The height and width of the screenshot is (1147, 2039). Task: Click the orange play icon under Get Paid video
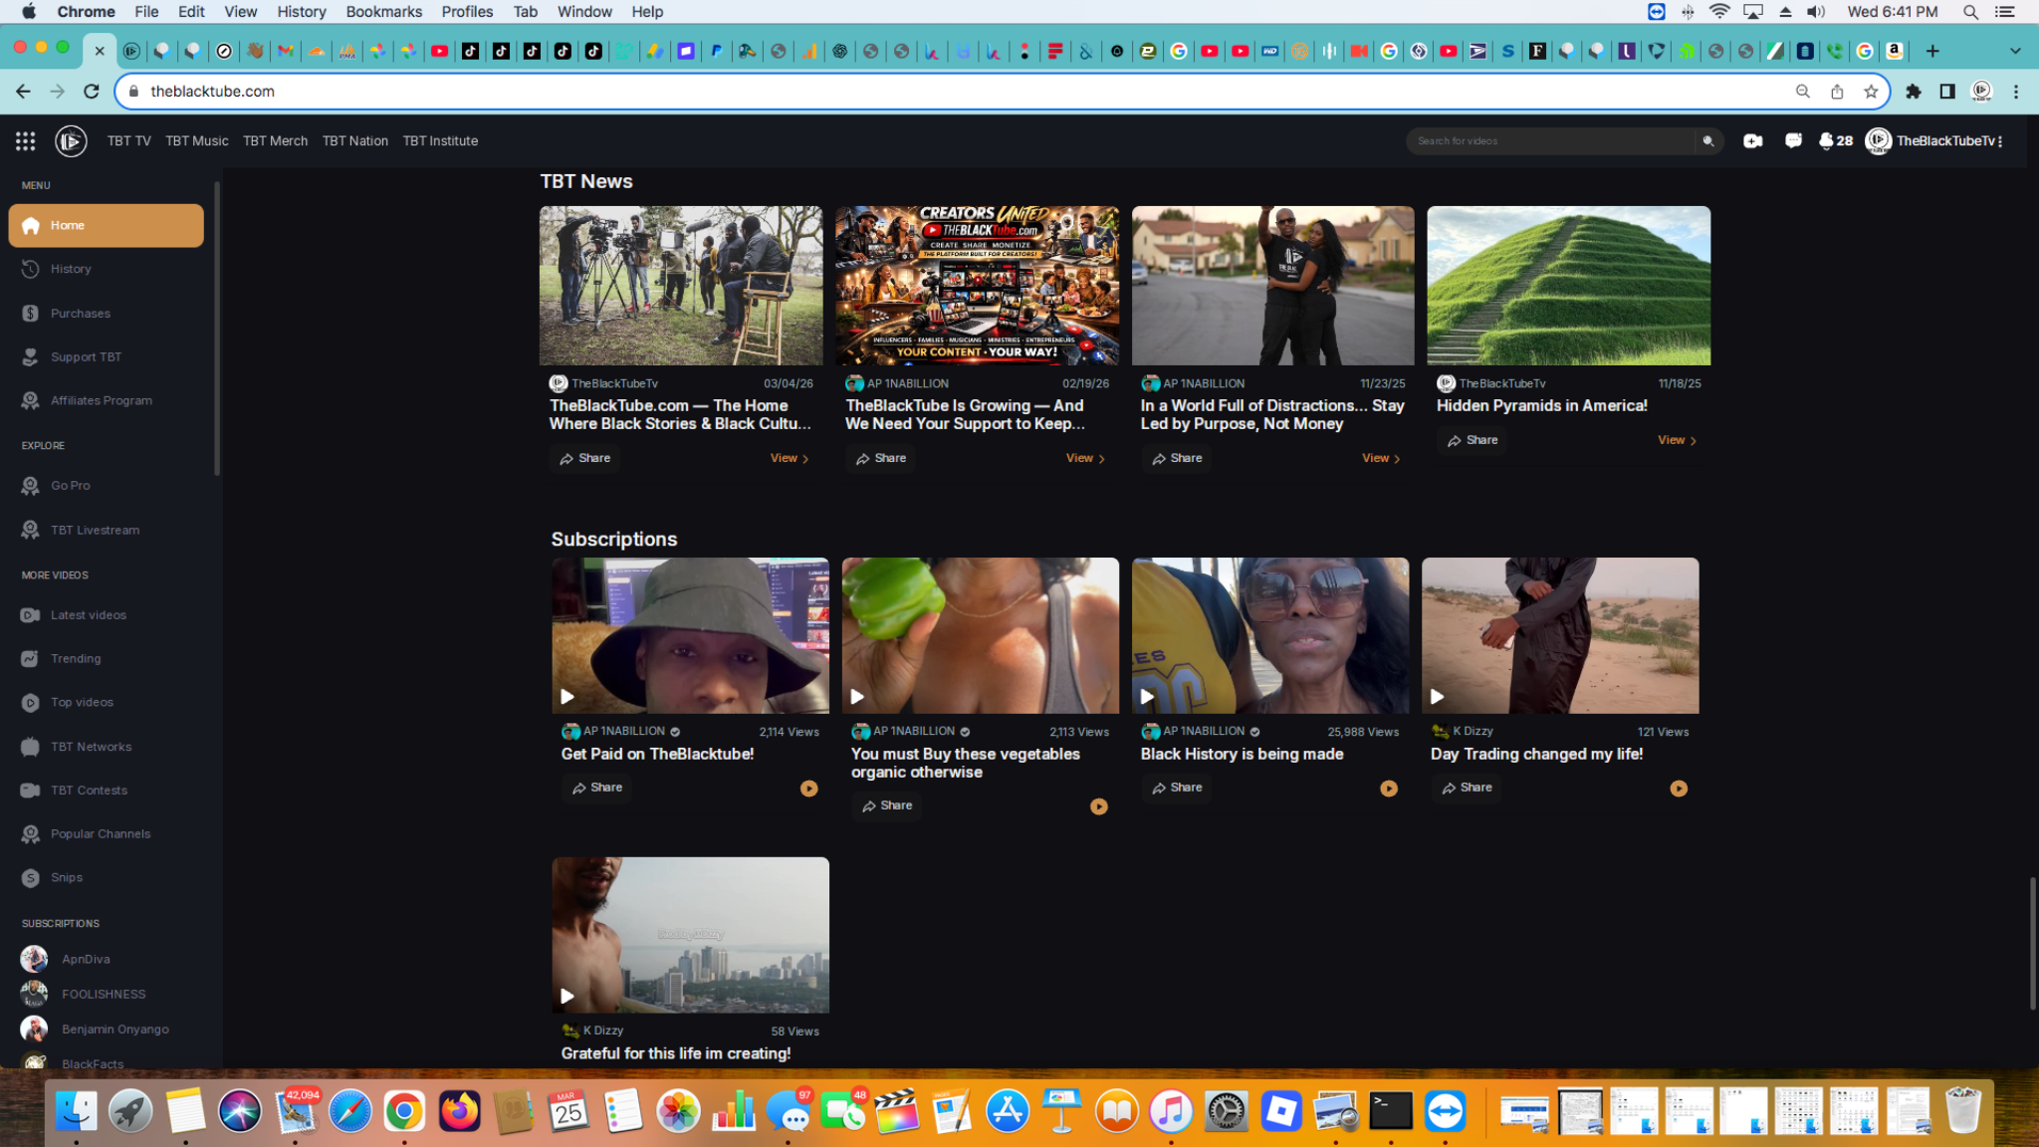tap(808, 788)
